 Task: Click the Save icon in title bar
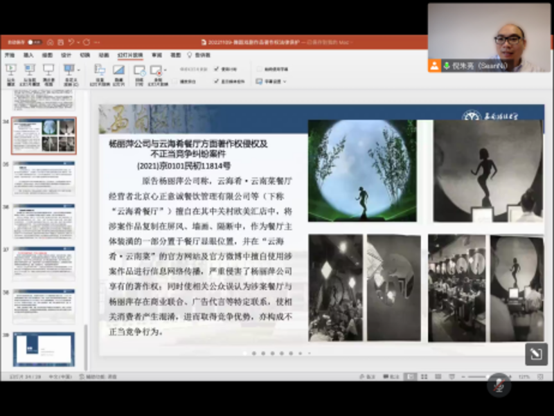click(60, 42)
